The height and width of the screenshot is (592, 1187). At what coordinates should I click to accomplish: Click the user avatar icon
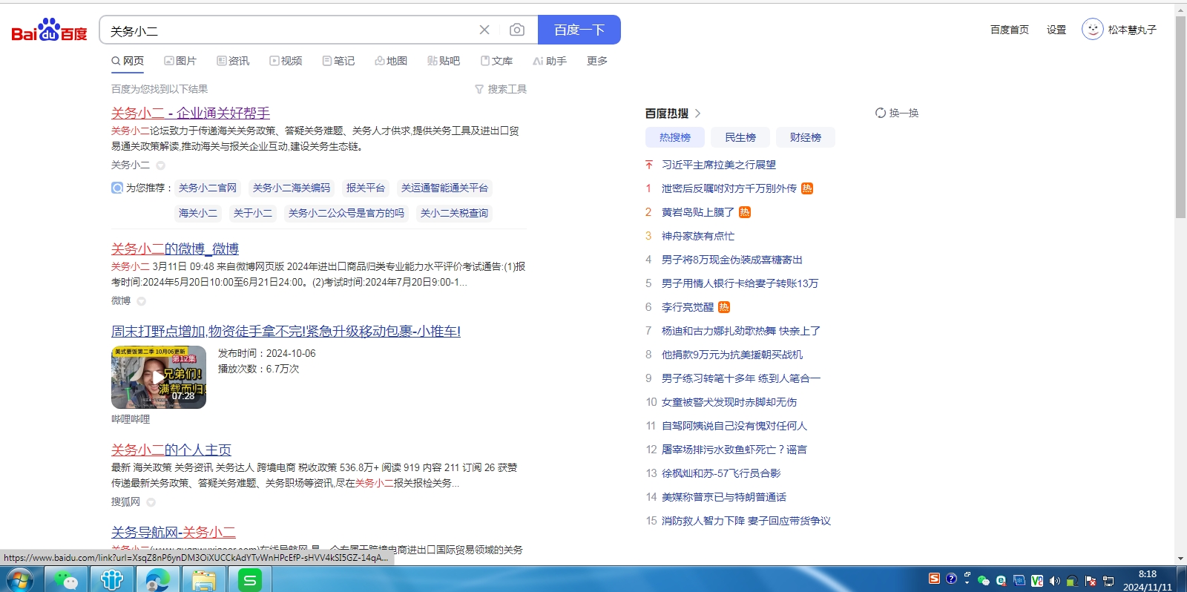tap(1092, 29)
